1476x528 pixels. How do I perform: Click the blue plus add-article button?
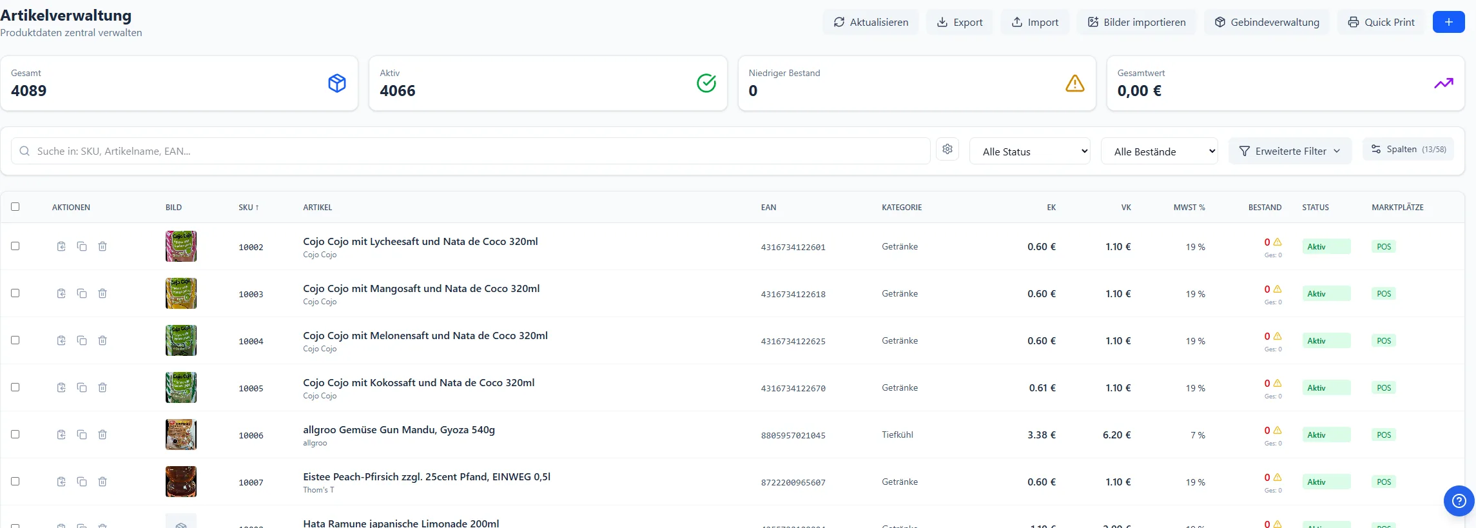tap(1448, 22)
